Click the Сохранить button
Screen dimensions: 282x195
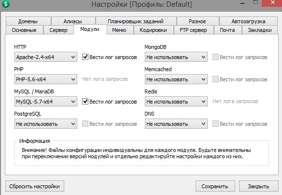coord(215,186)
